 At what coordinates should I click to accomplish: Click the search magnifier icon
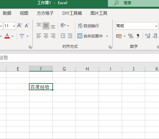[116, 3]
